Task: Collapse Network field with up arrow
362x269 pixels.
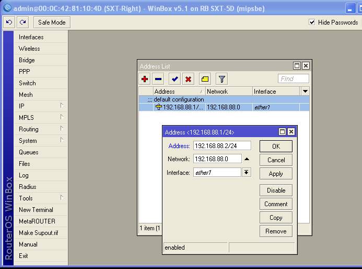Action: click(x=247, y=159)
